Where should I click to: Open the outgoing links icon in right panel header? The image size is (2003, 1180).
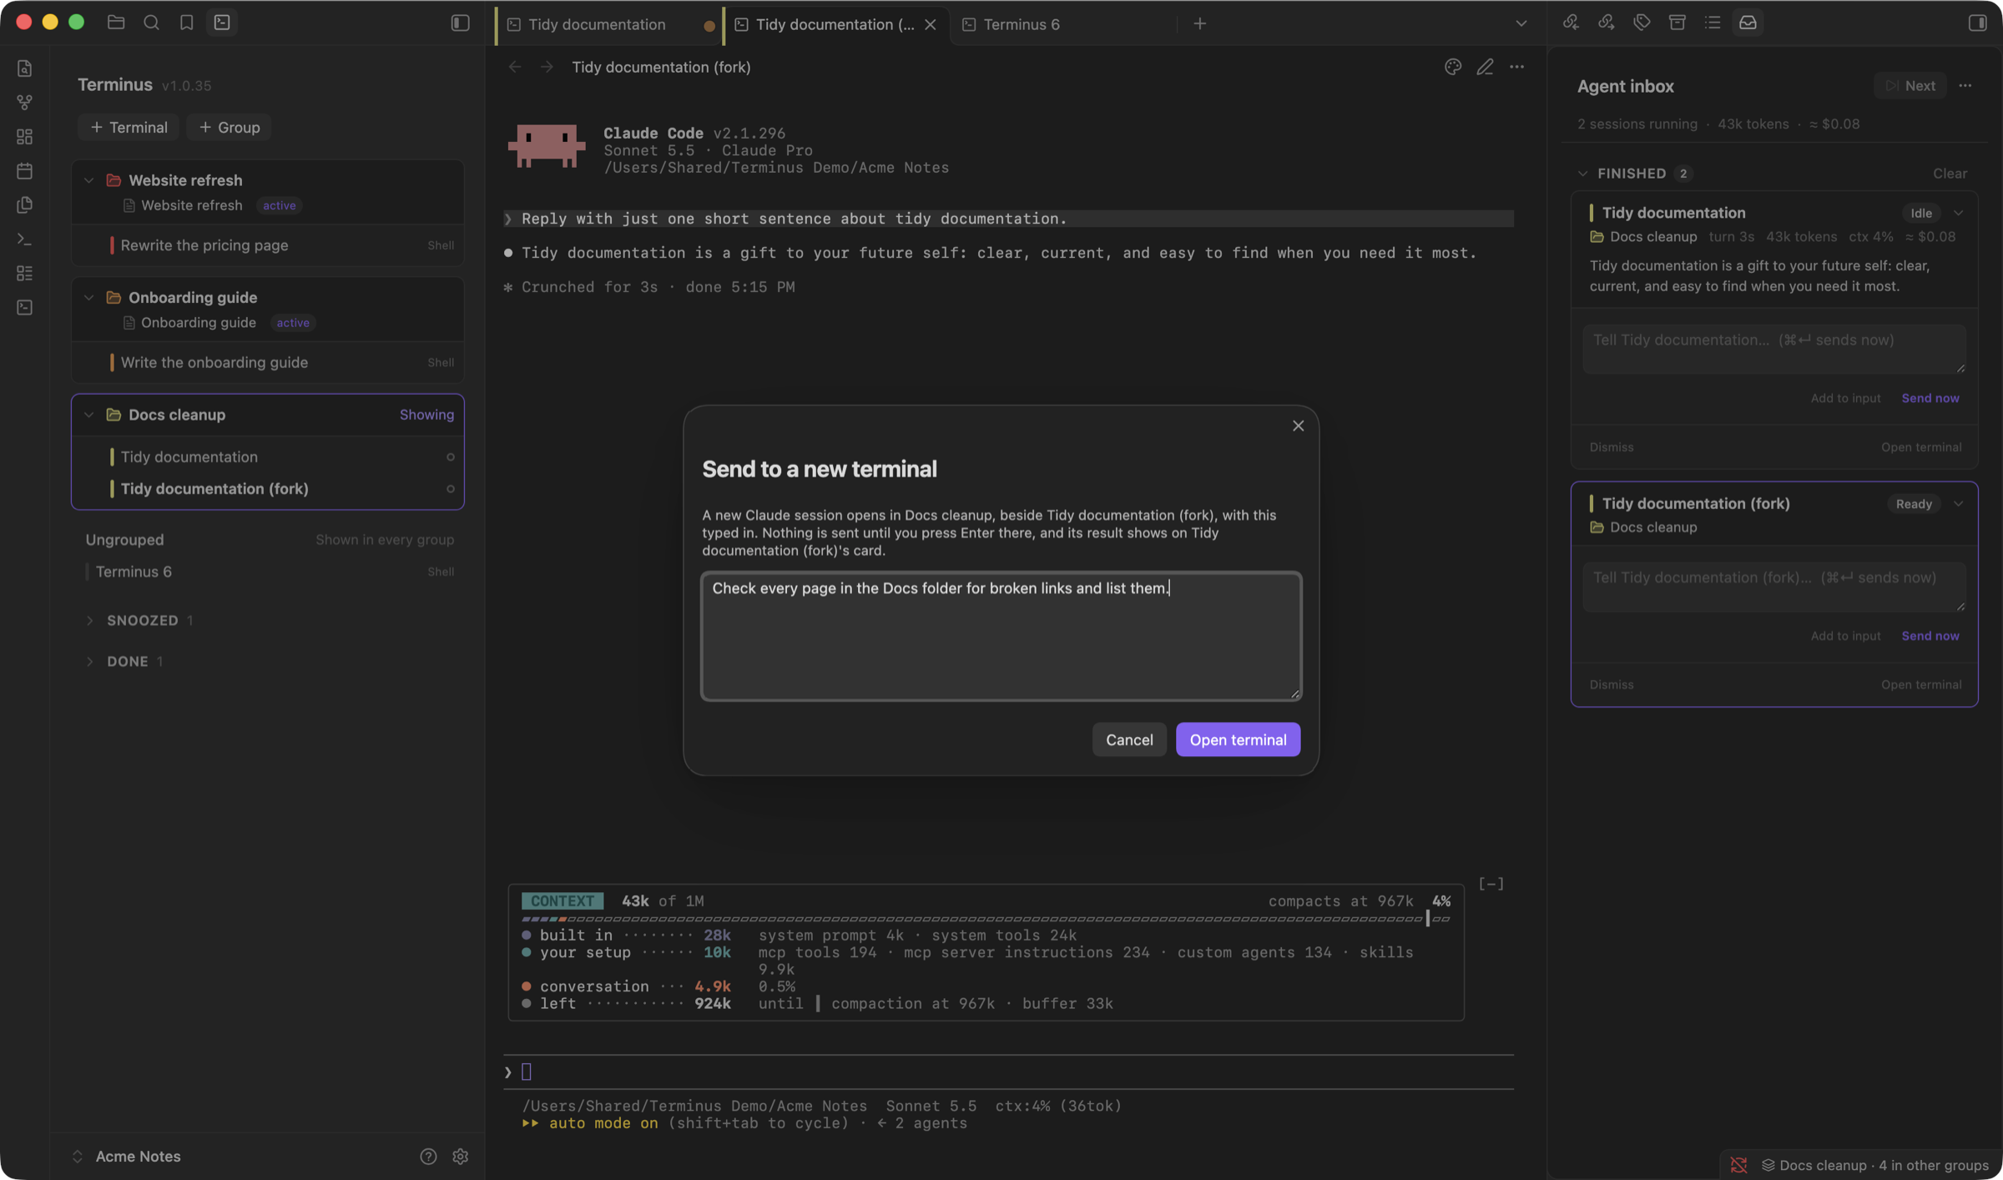pyautogui.click(x=1606, y=23)
